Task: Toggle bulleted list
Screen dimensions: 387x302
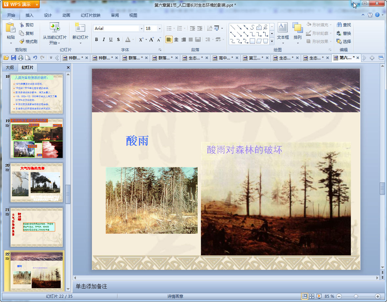Action: point(169,28)
